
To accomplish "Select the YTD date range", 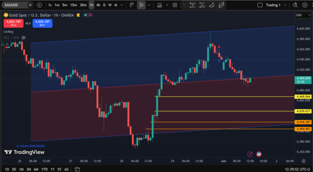I will (x=44, y=169).
